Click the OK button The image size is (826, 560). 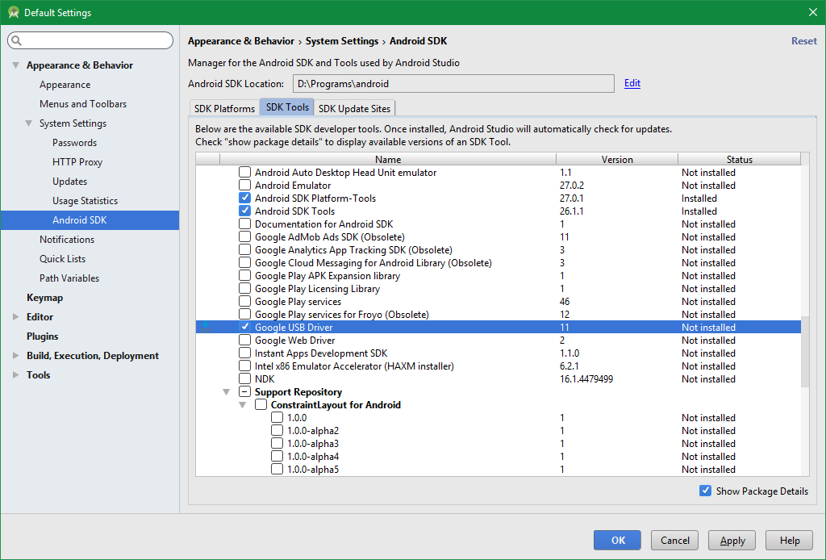[x=617, y=540]
